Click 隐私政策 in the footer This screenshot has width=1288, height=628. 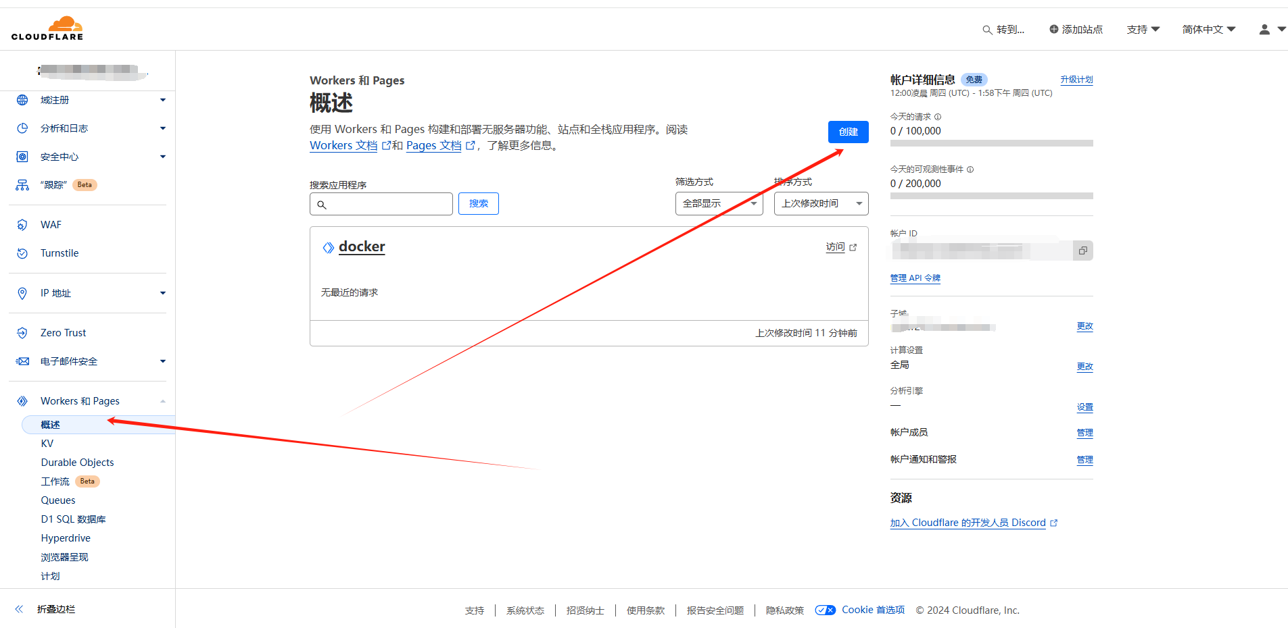click(785, 610)
